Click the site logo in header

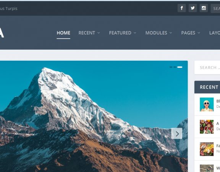coord(2,33)
